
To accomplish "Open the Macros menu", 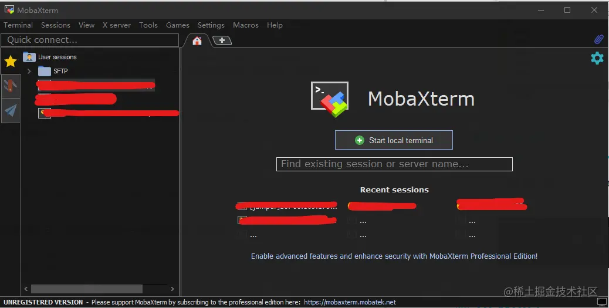I will pos(245,25).
